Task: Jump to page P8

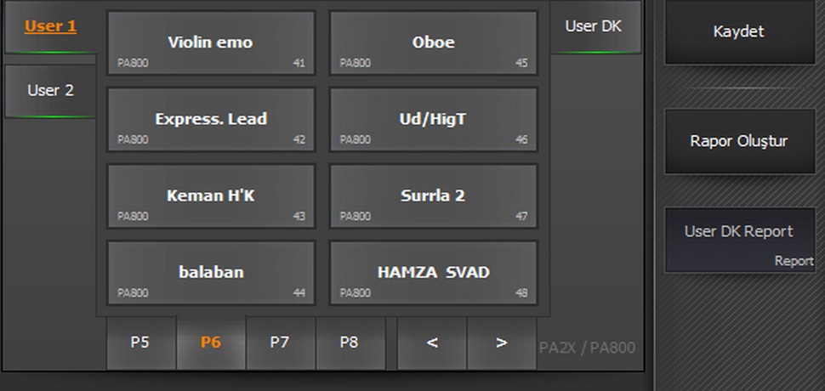Action: click(x=350, y=343)
